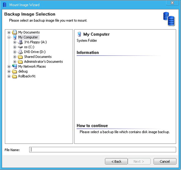Select Shared Documents label in tree
This screenshot has width=181, height=170.
[x=38, y=57]
